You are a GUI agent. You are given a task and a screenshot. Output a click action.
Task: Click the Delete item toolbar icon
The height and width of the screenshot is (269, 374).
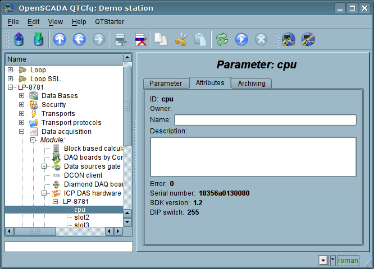click(140, 39)
